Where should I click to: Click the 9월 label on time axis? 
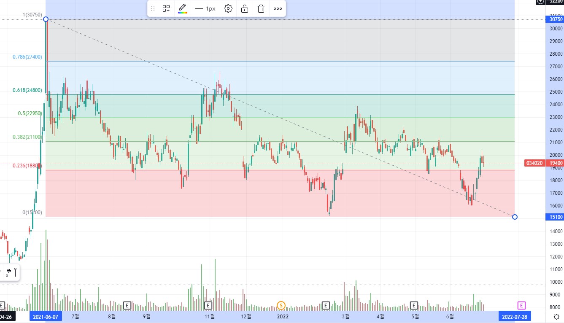[146, 316]
